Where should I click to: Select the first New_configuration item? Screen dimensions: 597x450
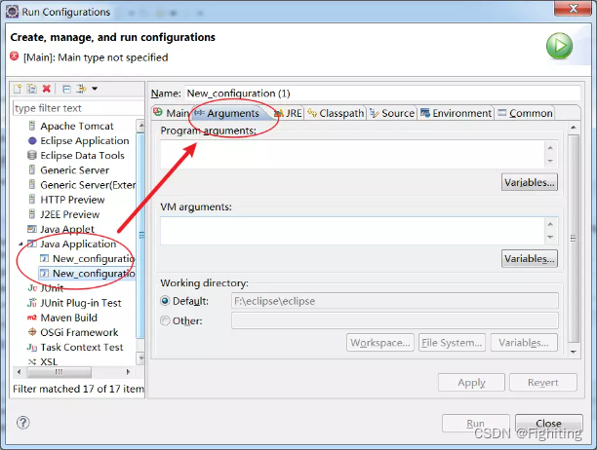coord(94,259)
